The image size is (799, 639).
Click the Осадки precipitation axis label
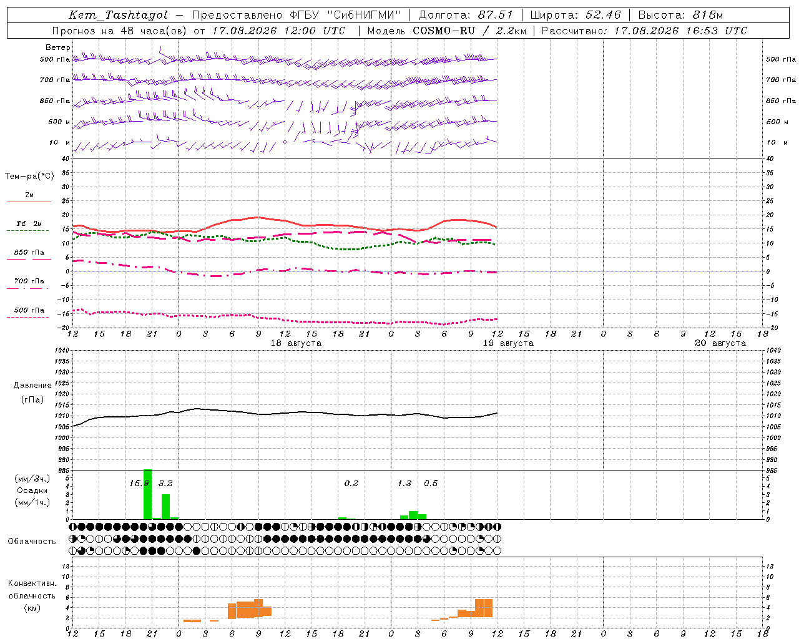click(32, 490)
